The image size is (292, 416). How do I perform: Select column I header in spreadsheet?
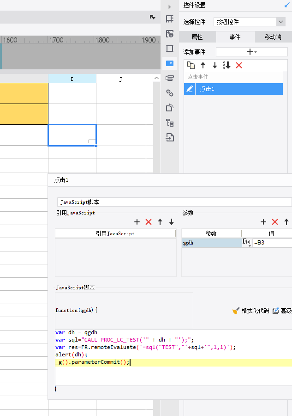[72, 79]
